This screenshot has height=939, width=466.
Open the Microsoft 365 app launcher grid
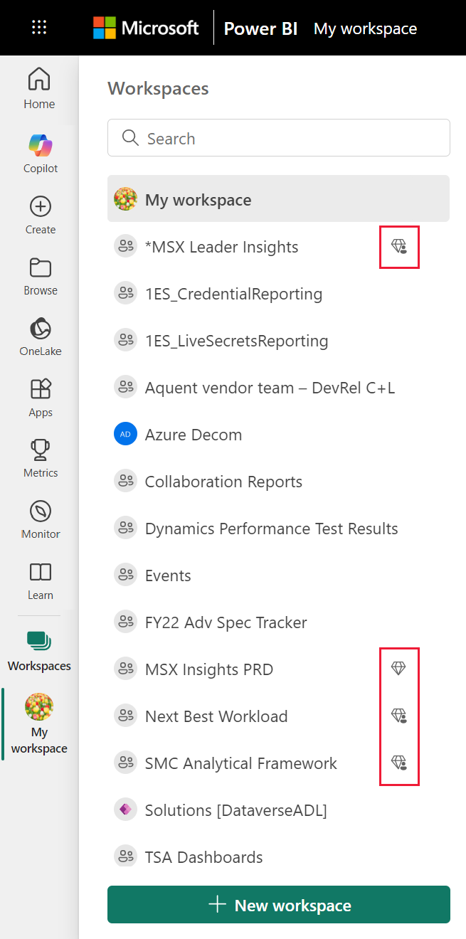pos(39,27)
